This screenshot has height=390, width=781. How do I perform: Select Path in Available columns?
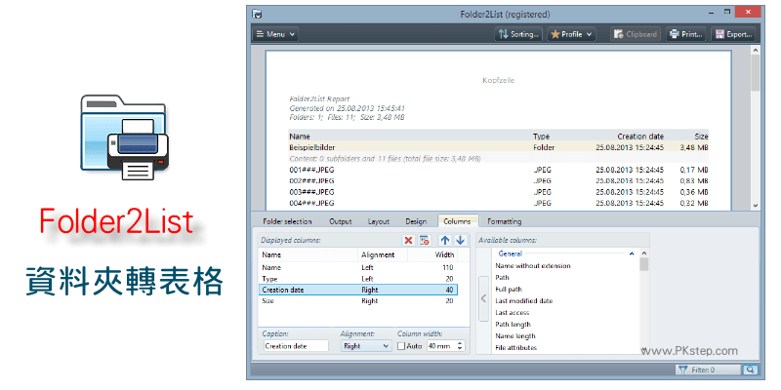502,278
